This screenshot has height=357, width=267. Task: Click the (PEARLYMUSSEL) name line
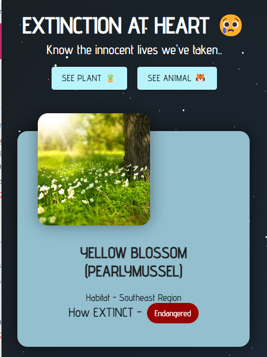(x=134, y=271)
